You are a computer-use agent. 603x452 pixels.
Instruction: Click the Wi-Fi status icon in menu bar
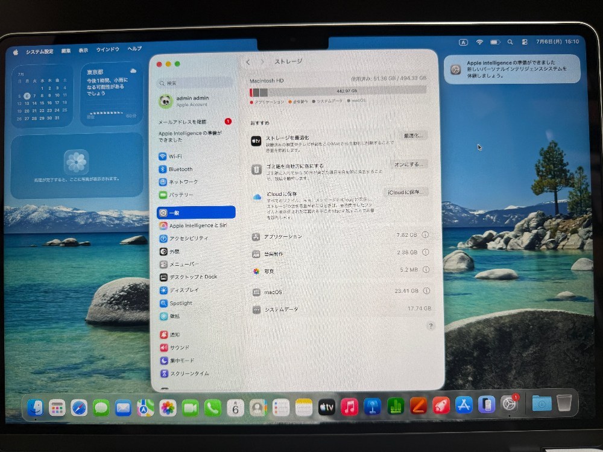coord(479,42)
